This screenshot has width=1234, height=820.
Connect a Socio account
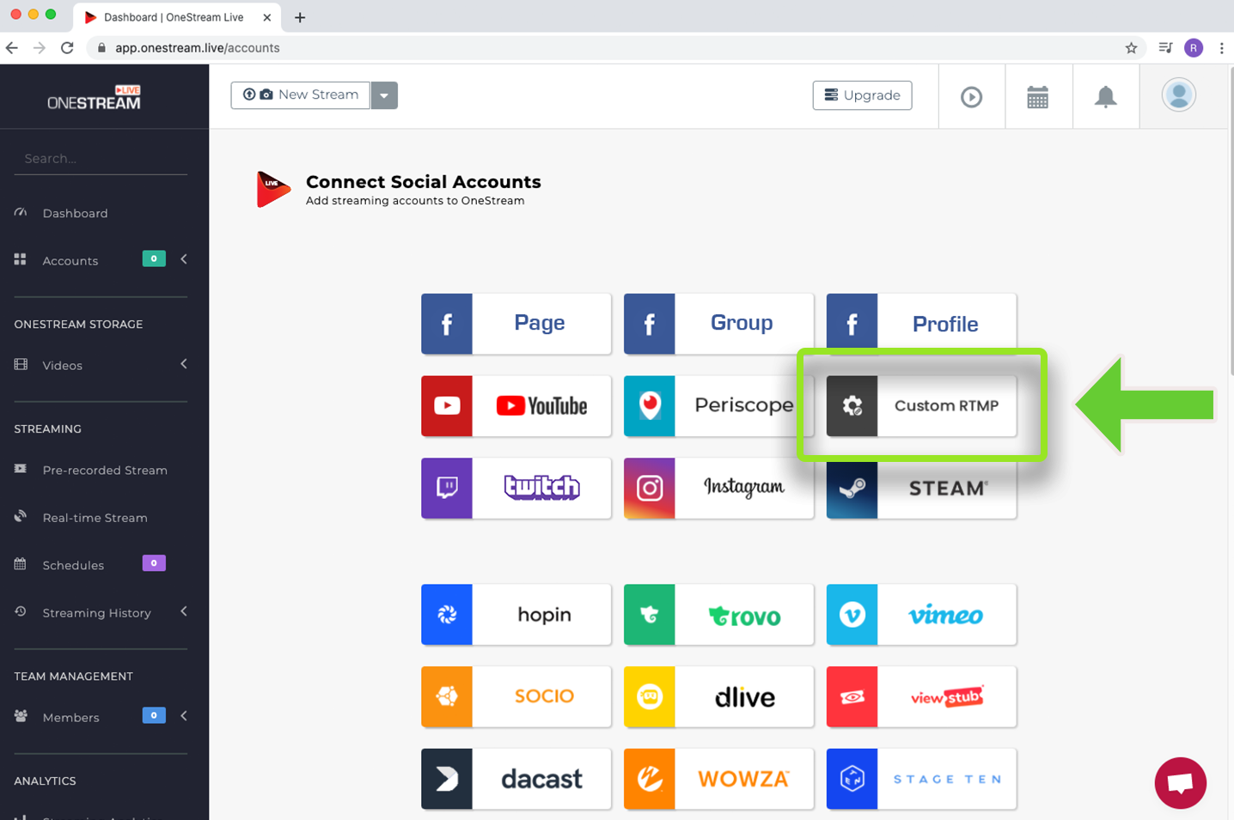[516, 696]
